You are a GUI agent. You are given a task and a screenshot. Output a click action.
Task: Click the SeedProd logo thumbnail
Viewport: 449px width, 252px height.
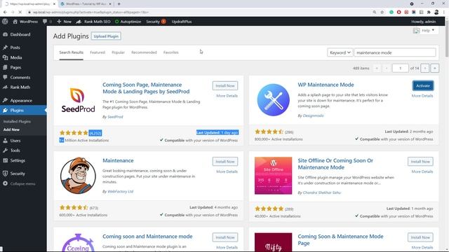point(78,99)
